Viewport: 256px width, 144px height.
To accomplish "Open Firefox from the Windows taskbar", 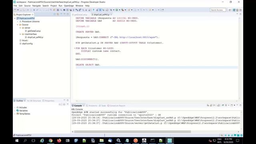I will click(59, 140).
